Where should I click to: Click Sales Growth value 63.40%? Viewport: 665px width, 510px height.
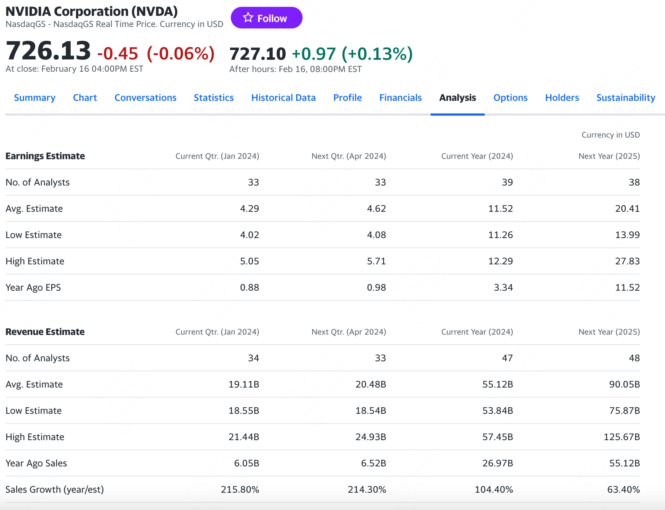[624, 489]
